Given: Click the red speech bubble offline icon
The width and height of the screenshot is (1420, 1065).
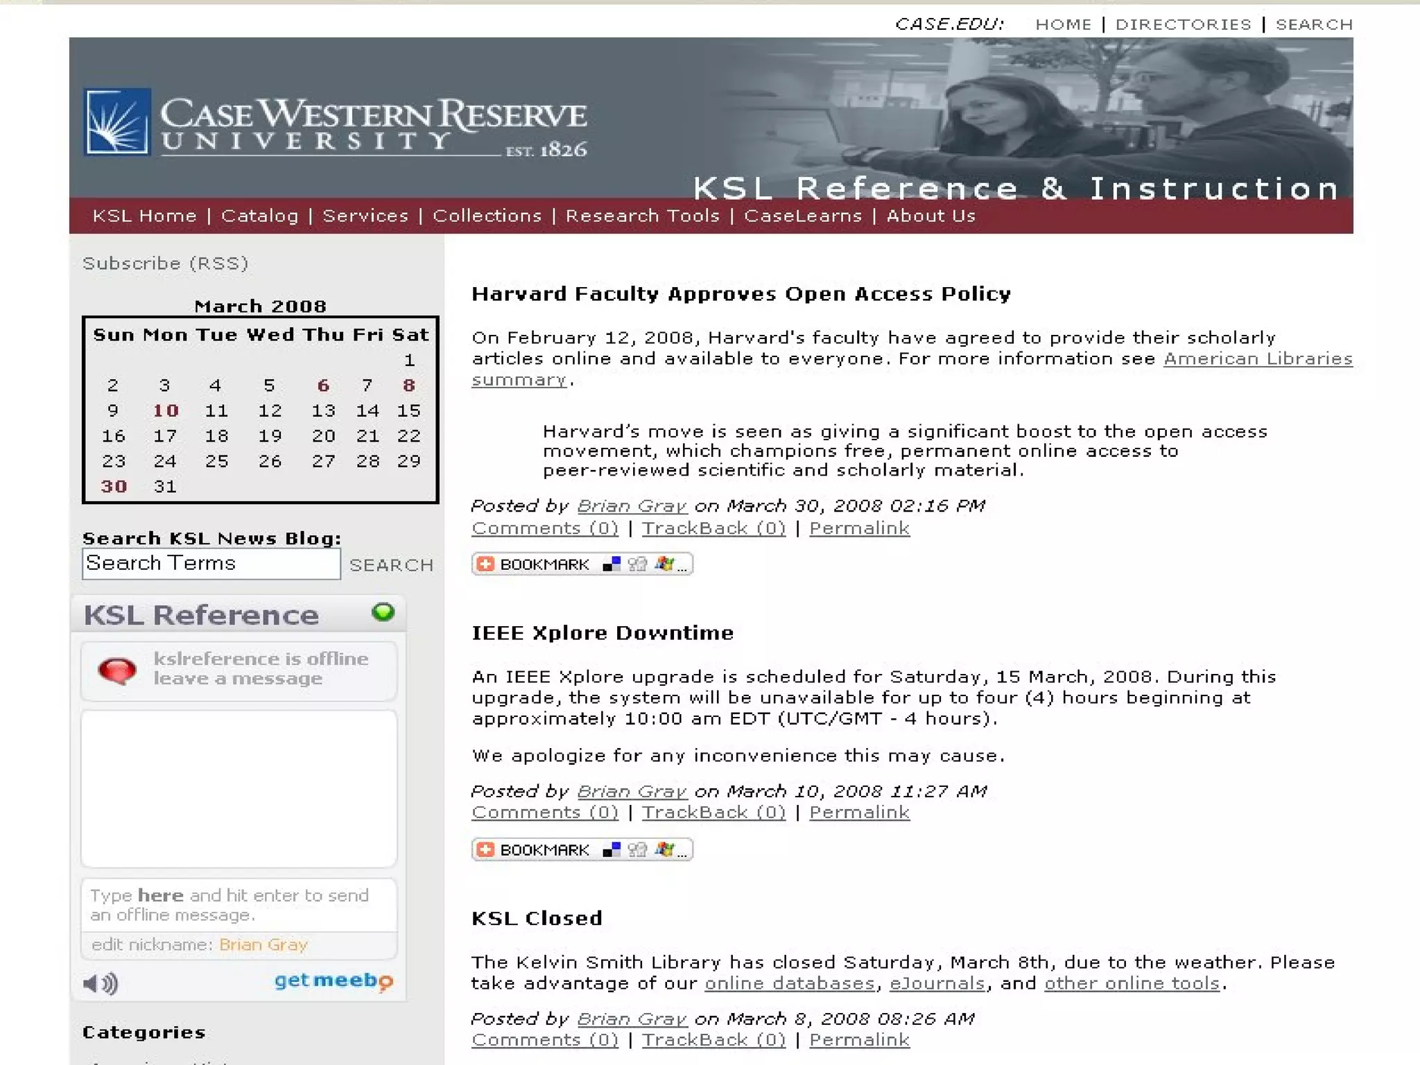Looking at the screenshot, I should click(x=117, y=670).
